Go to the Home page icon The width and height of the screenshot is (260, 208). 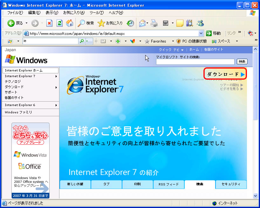tap(70, 23)
